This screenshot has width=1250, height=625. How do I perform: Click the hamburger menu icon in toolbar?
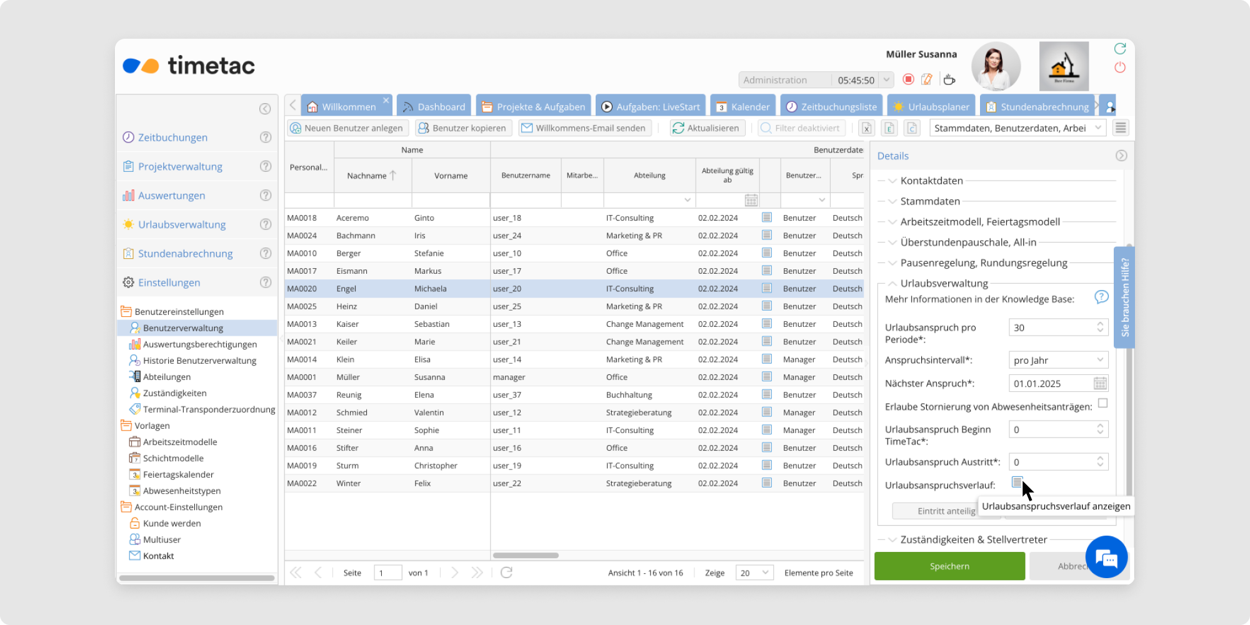point(1121,128)
